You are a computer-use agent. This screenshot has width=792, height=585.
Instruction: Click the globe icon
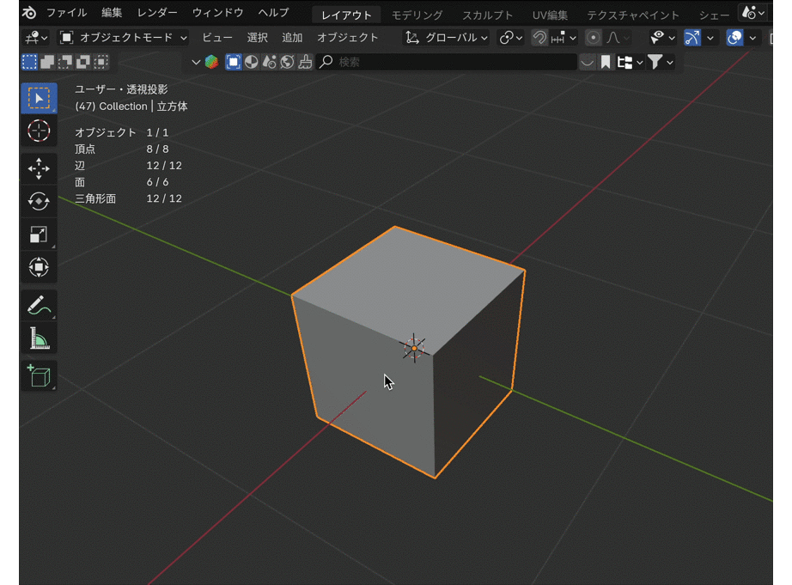pos(288,62)
